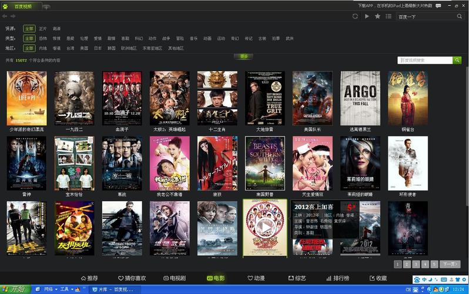
Task: Click the back arrow navigation icon
Action: 5,16
